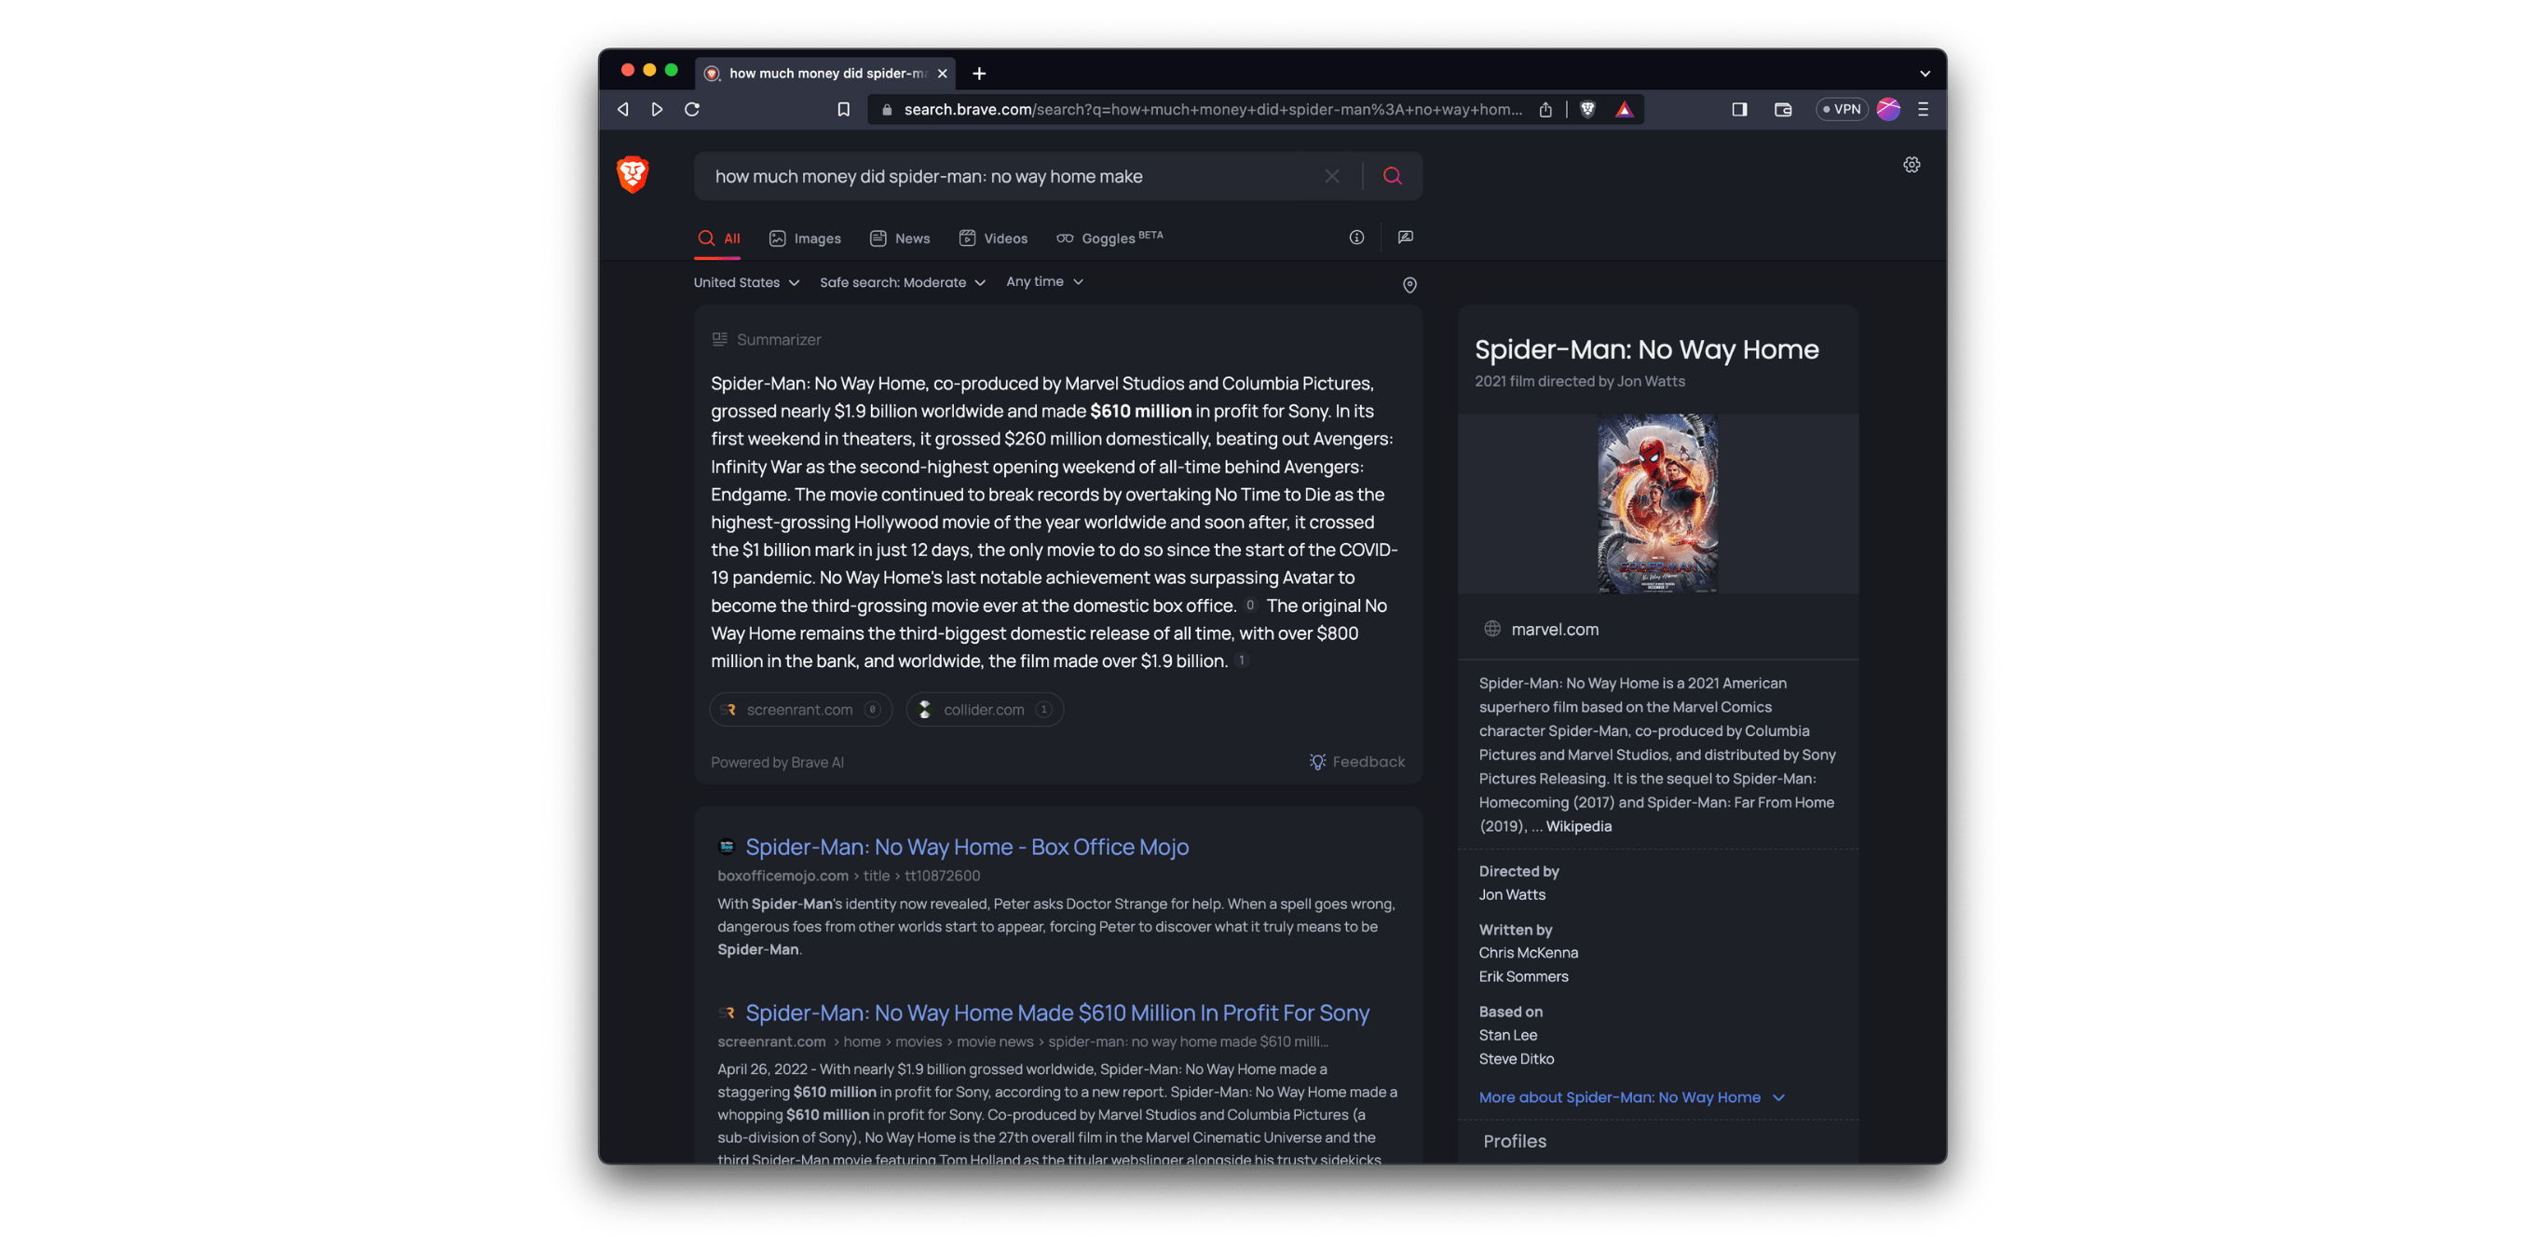Switch to the News tab

(x=899, y=238)
